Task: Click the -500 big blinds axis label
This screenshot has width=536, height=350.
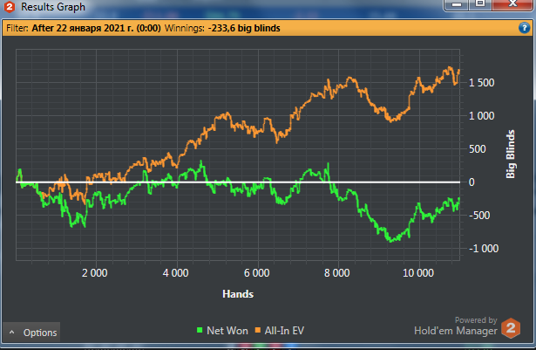Action: point(479,216)
